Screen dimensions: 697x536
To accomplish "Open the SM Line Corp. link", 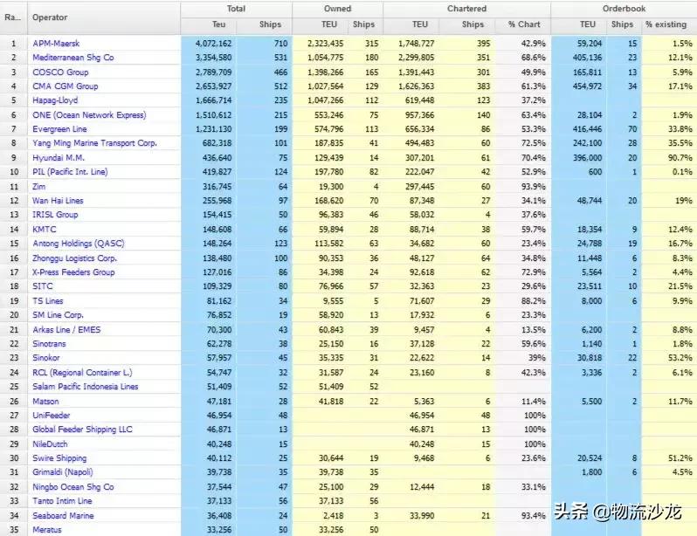I will point(59,315).
